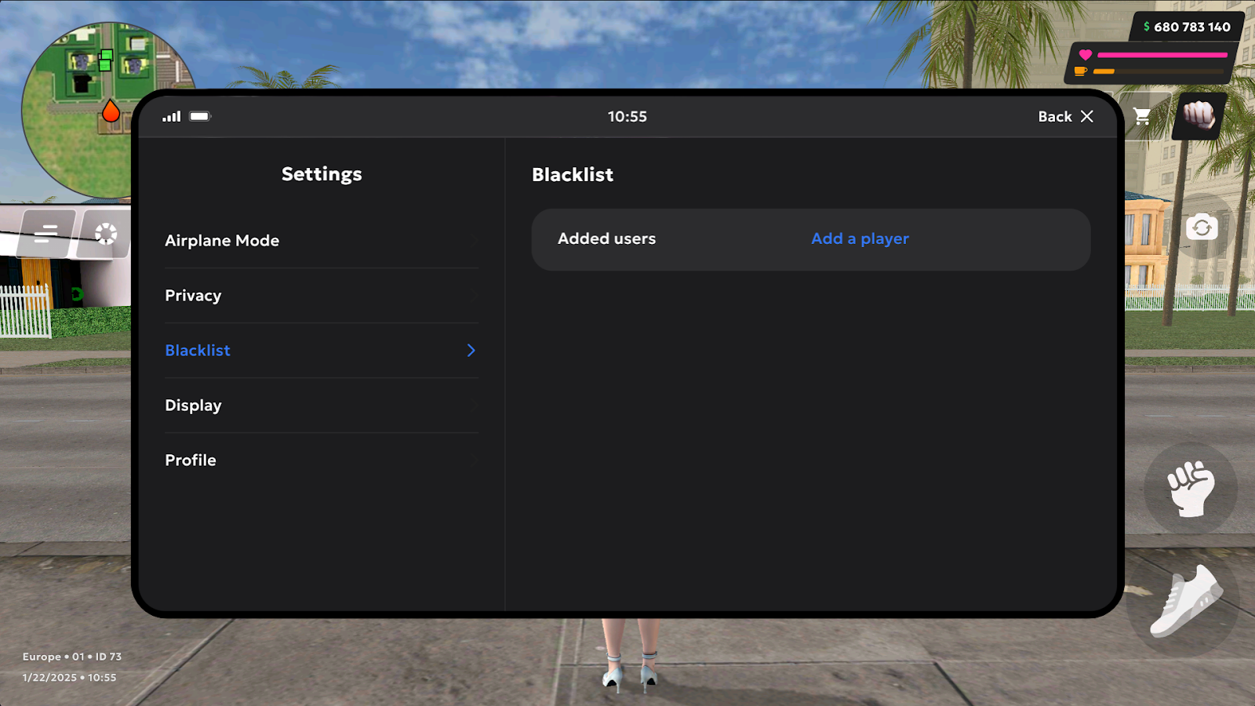Click the Blacklist panel heading
The image size is (1255, 706).
[573, 175]
